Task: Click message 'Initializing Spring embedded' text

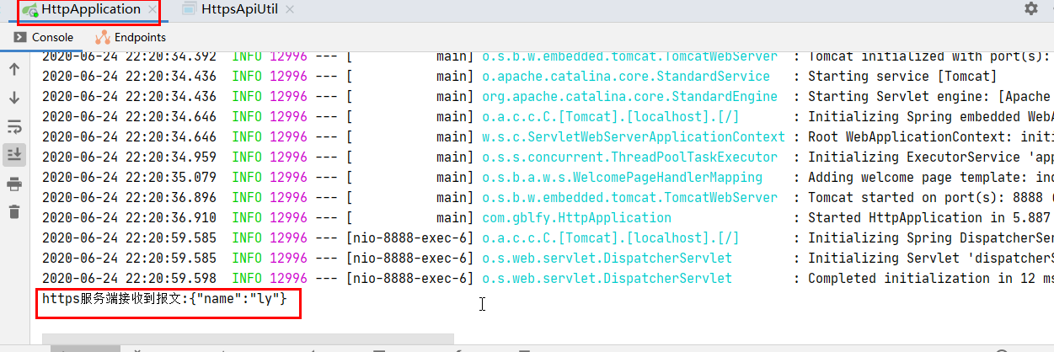Action: coord(930,117)
